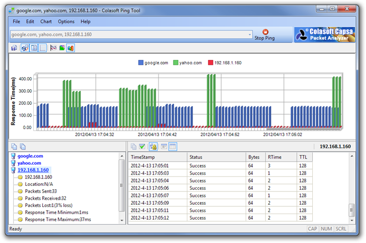366x243 pixels.
Task: Select google.com in the host tree
Action: pos(30,156)
